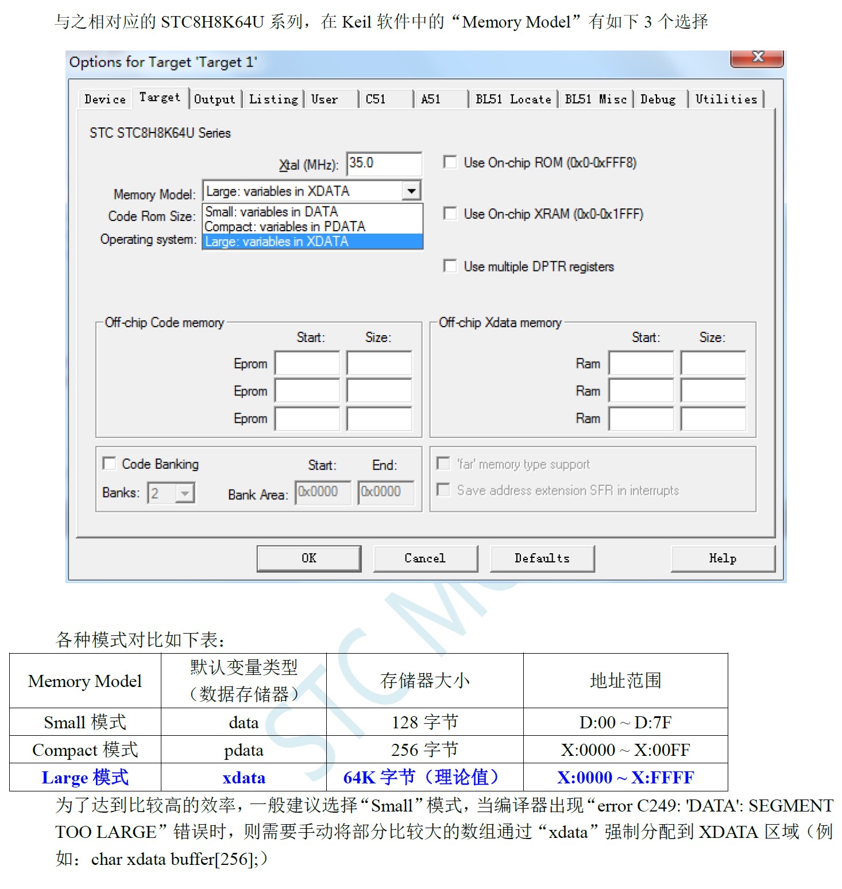
Task: Click third Ram Start field
Action: pos(642,418)
